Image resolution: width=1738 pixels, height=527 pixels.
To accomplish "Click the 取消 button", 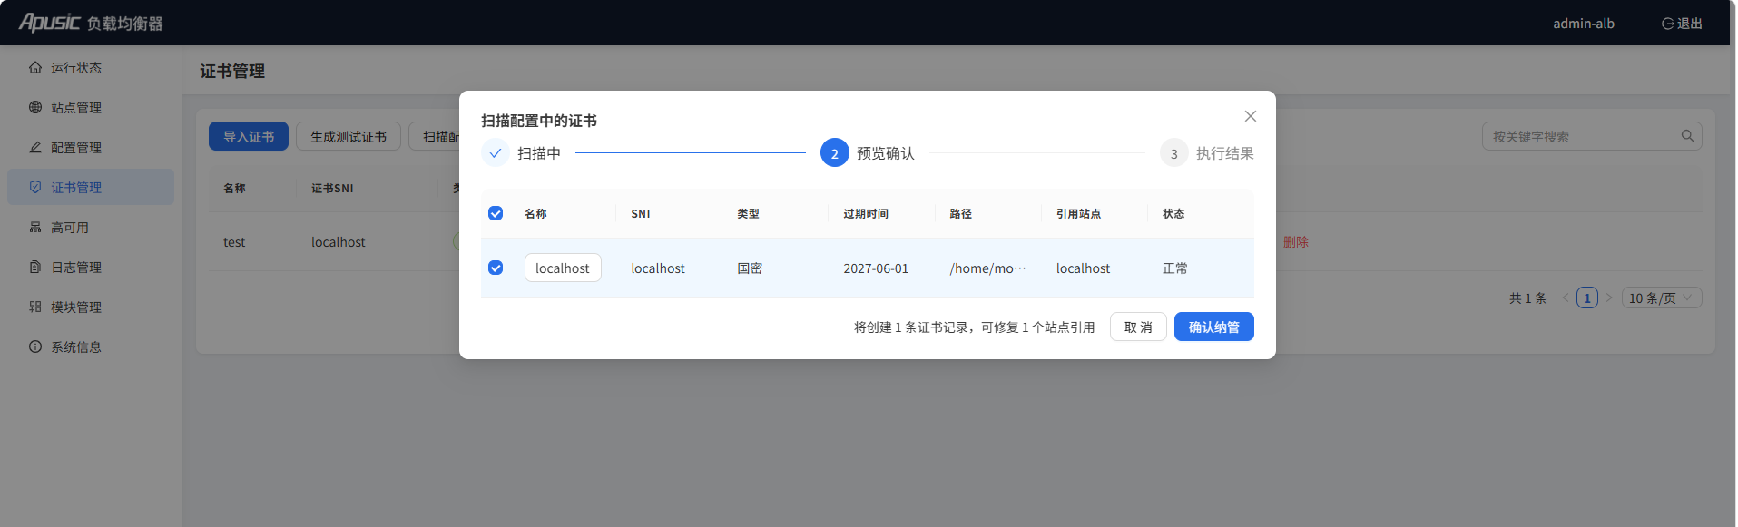I will pos(1138,327).
